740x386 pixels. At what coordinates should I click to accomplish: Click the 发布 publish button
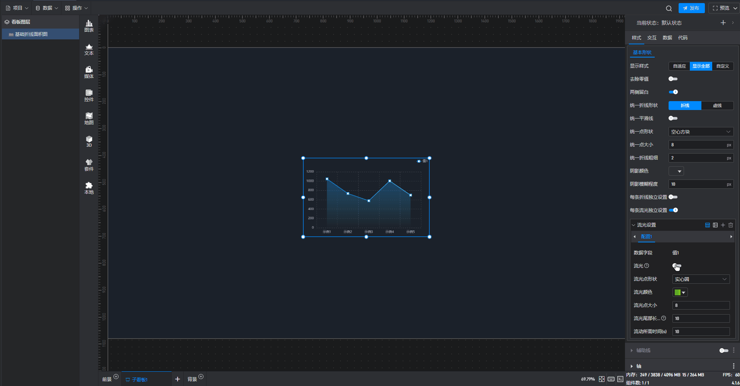(x=691, y=8)
